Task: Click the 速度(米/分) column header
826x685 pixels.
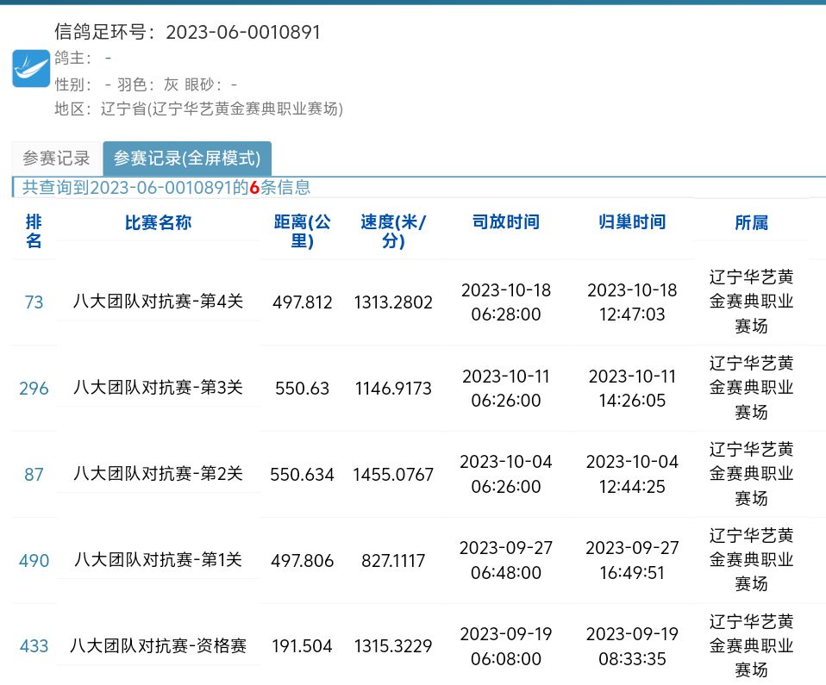Action: 393,231
